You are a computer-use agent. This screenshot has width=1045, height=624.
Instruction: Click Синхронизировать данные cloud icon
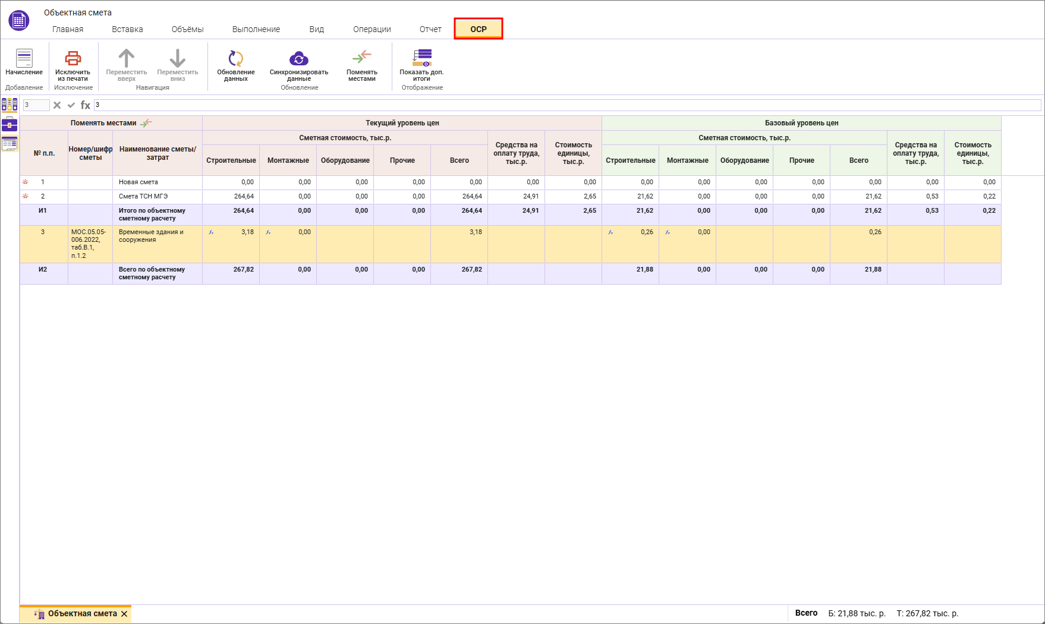tap(298, 59)
